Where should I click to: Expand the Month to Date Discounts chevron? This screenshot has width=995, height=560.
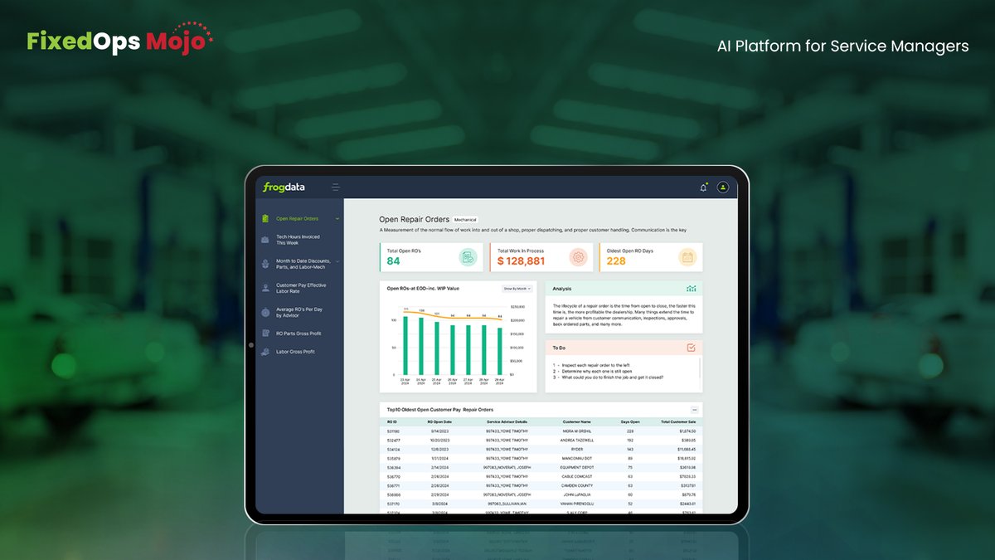click(337, 261)
